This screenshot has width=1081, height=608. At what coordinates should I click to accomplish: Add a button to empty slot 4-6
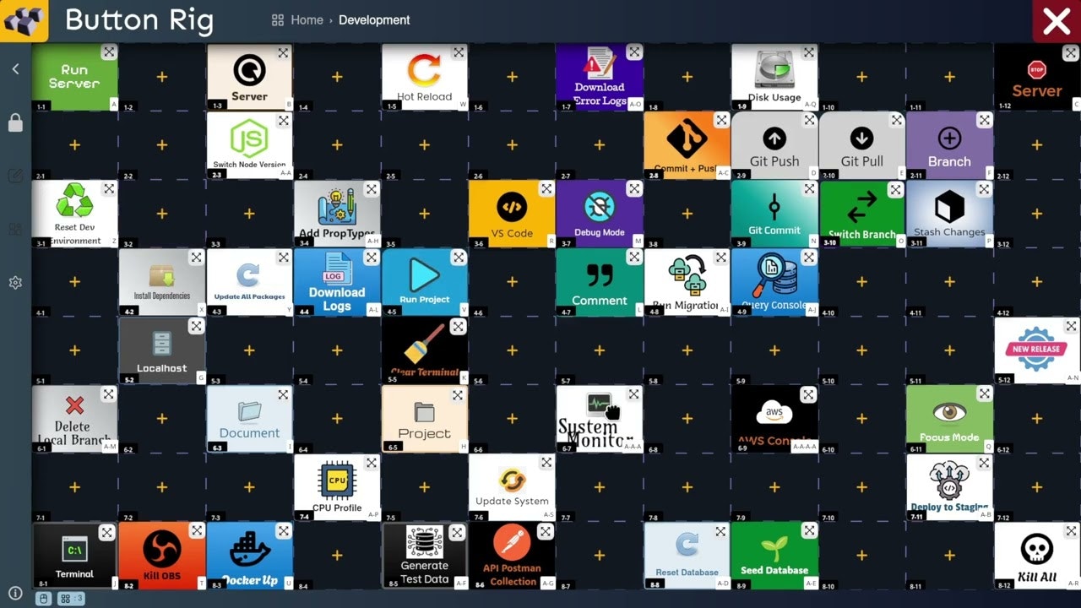pyautogui.click(x=512, y=282)
